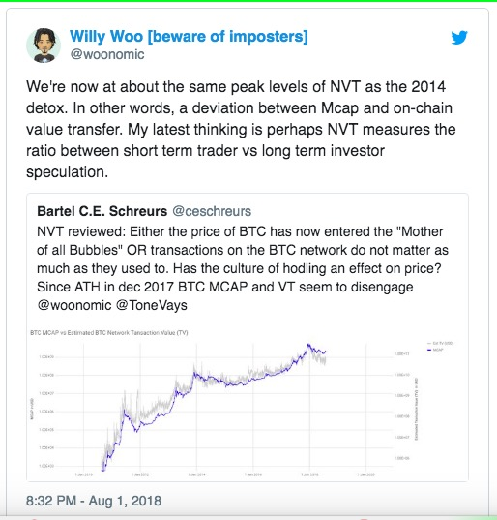The width and height of the screenshot is (497, 520).
Task: Click the main tweet text about NVT
Action: (x=241, y=130)
